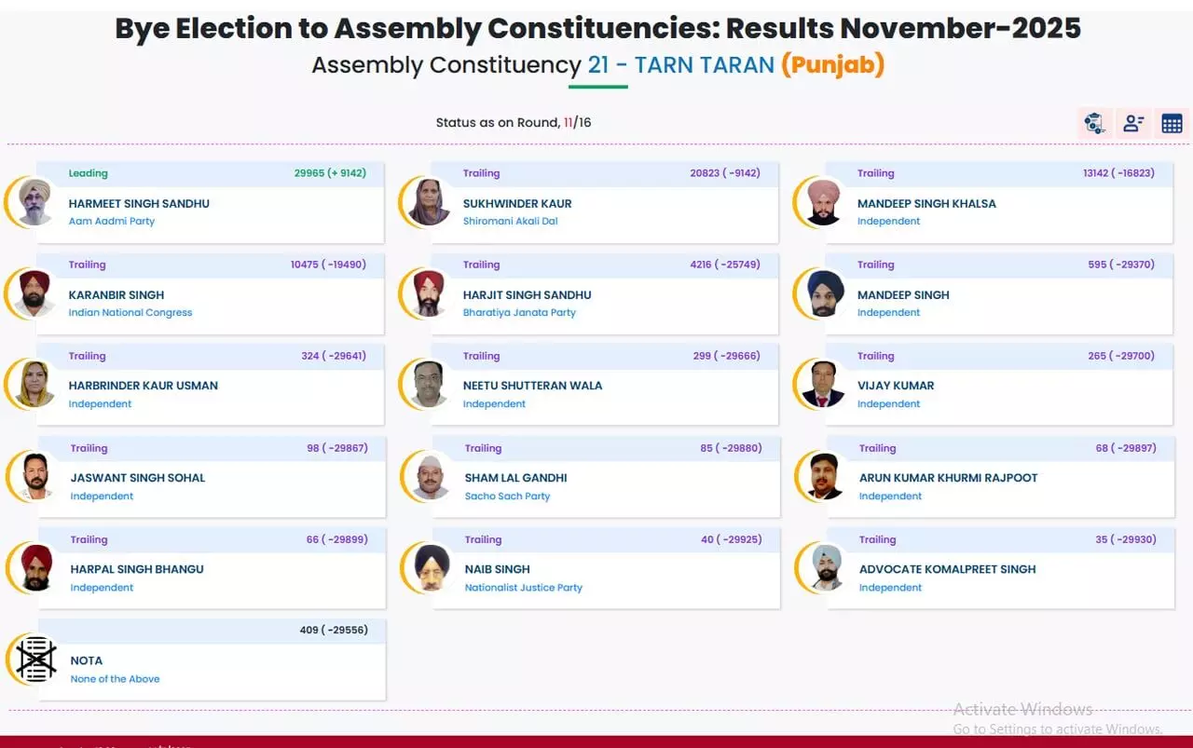
Task: Select Mandeep Singh Khalsa's portrait
Action: point(824,202)
